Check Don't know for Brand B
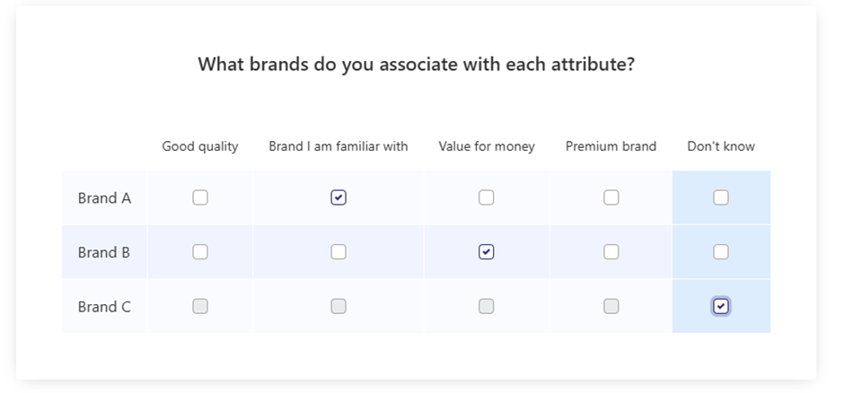 tap(721, 252)
